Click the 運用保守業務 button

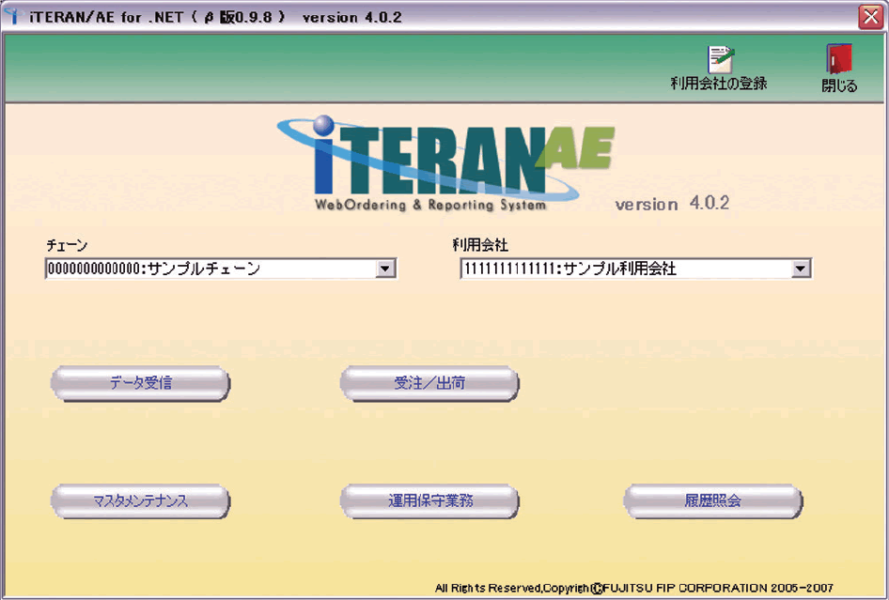(429, 501)
